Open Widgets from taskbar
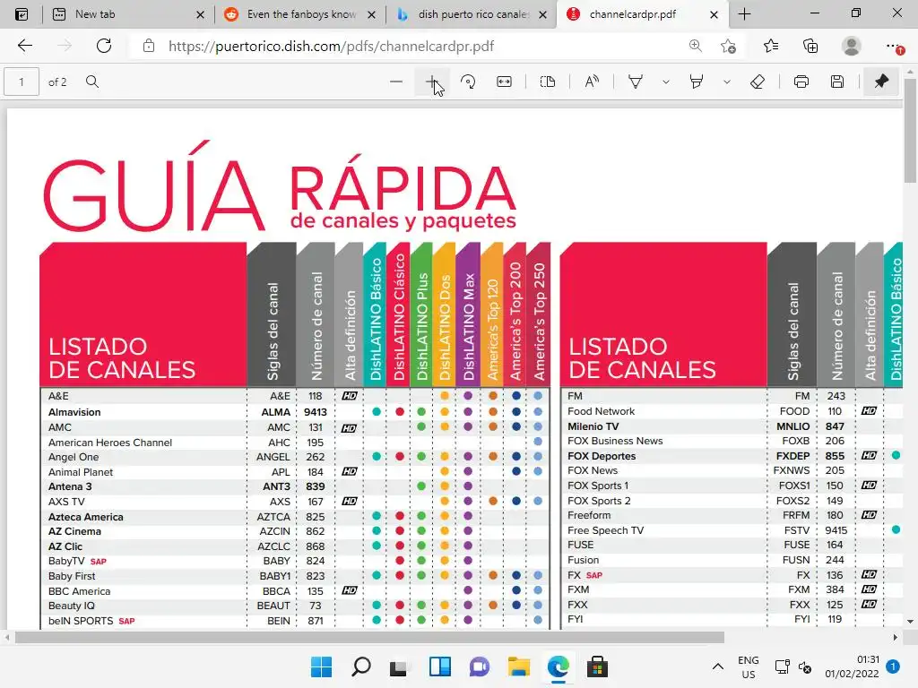 click(x=439, y=666)
